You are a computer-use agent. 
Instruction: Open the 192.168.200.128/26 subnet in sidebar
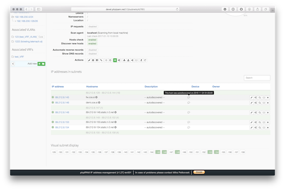click(28, 20)
